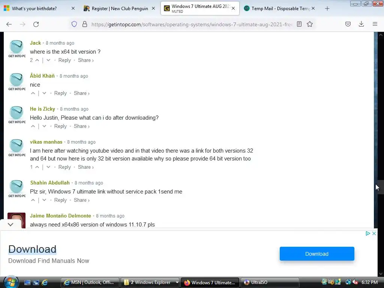The height and width of the screenshot is (288, 384).
Task: Click the forward navigation arrow
Action: click(22, 24)
